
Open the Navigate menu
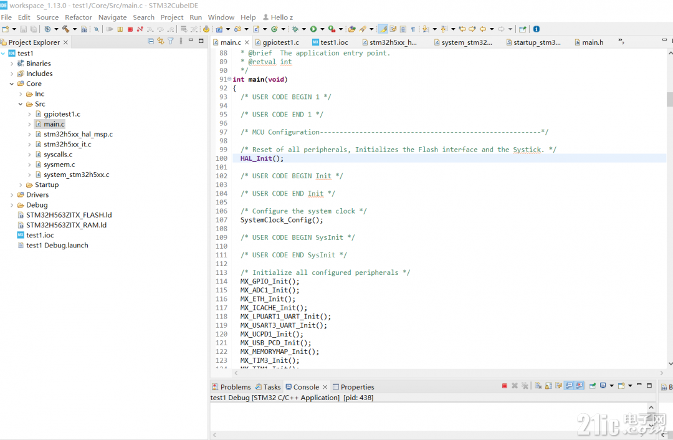coord(112,17)
